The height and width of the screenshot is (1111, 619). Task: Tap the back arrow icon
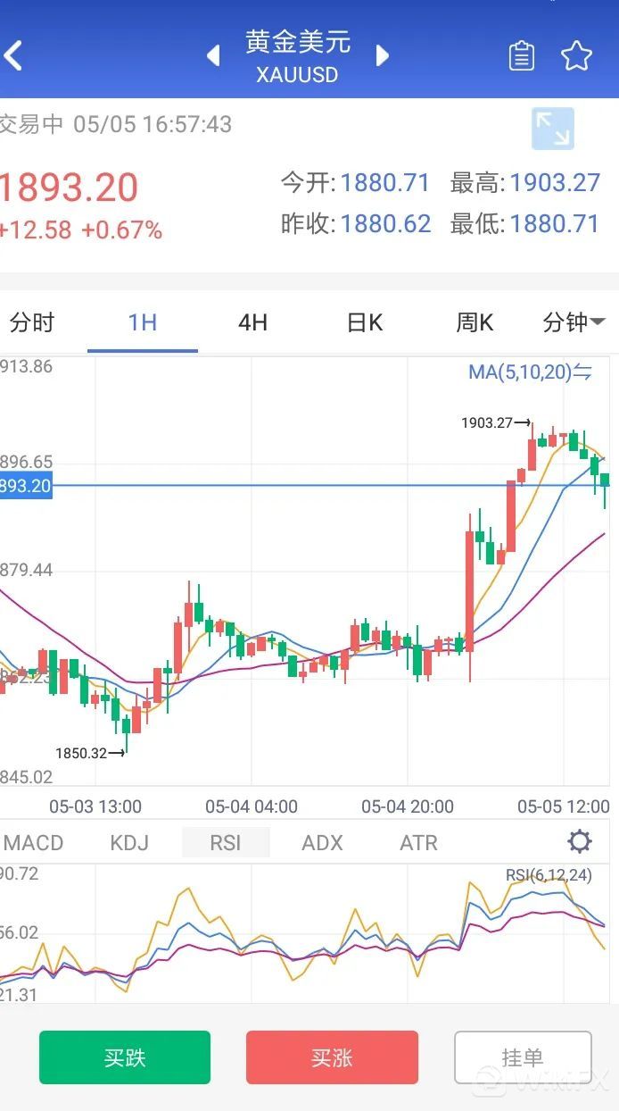coord(13,56)
